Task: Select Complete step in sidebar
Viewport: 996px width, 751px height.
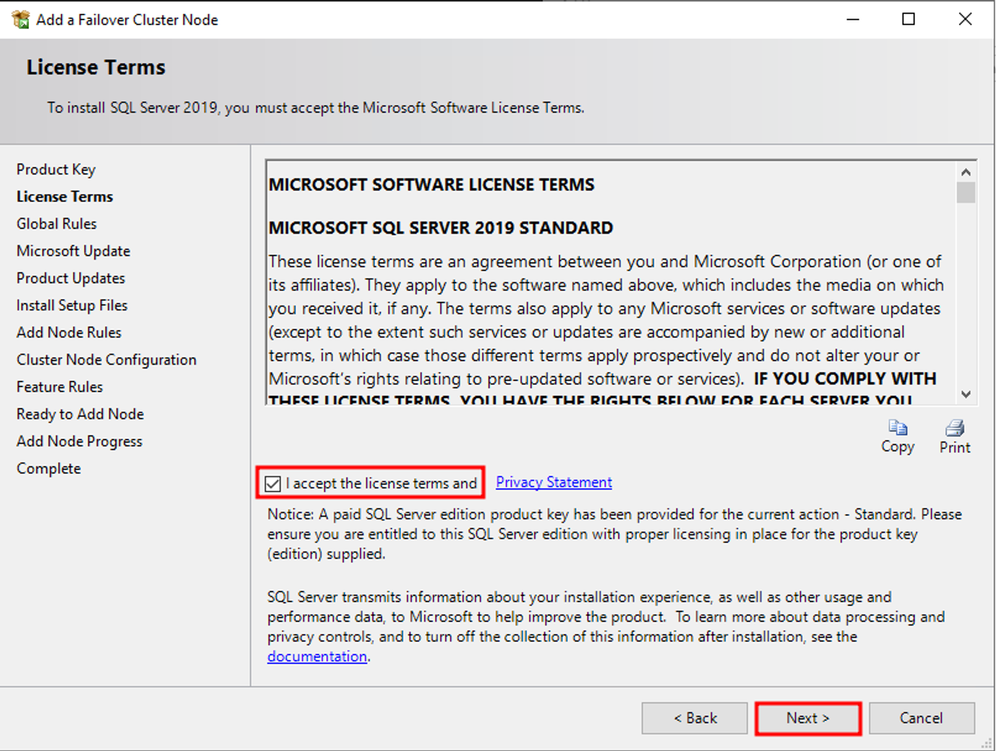Action: click(49, 469)
